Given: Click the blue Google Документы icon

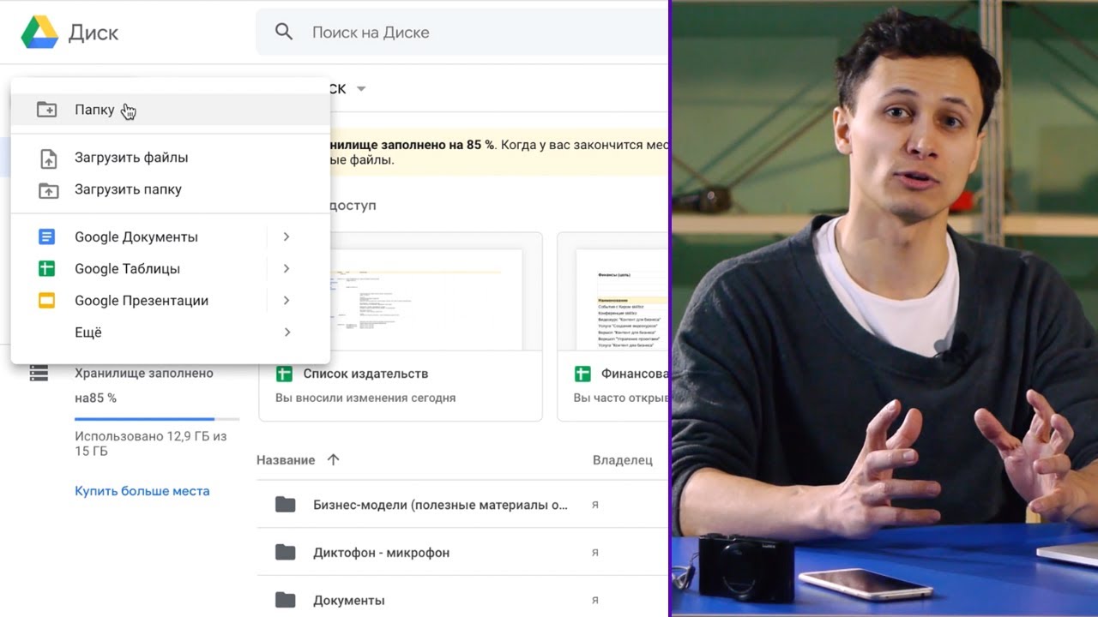Looking at the screenshot, I should pyautogui.click(x=46, y=237).
